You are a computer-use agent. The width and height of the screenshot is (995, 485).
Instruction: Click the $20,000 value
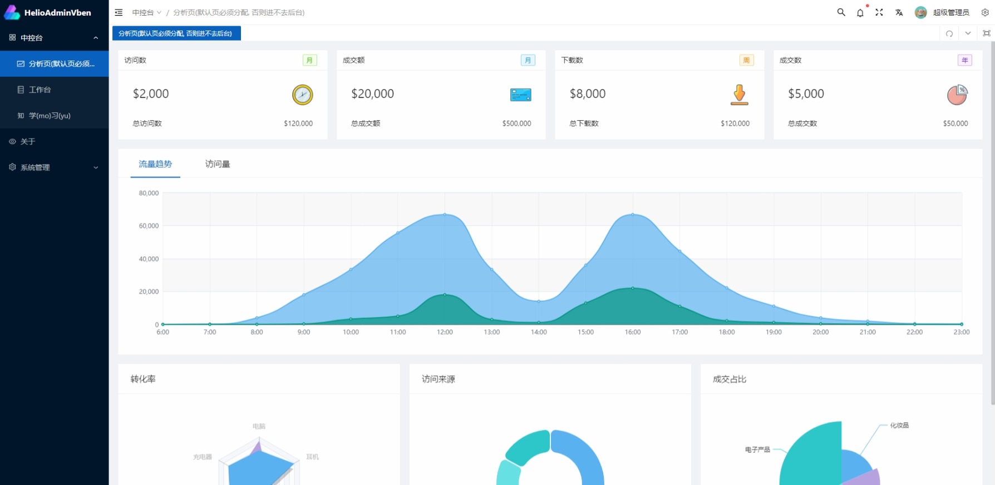click(372, 94)
